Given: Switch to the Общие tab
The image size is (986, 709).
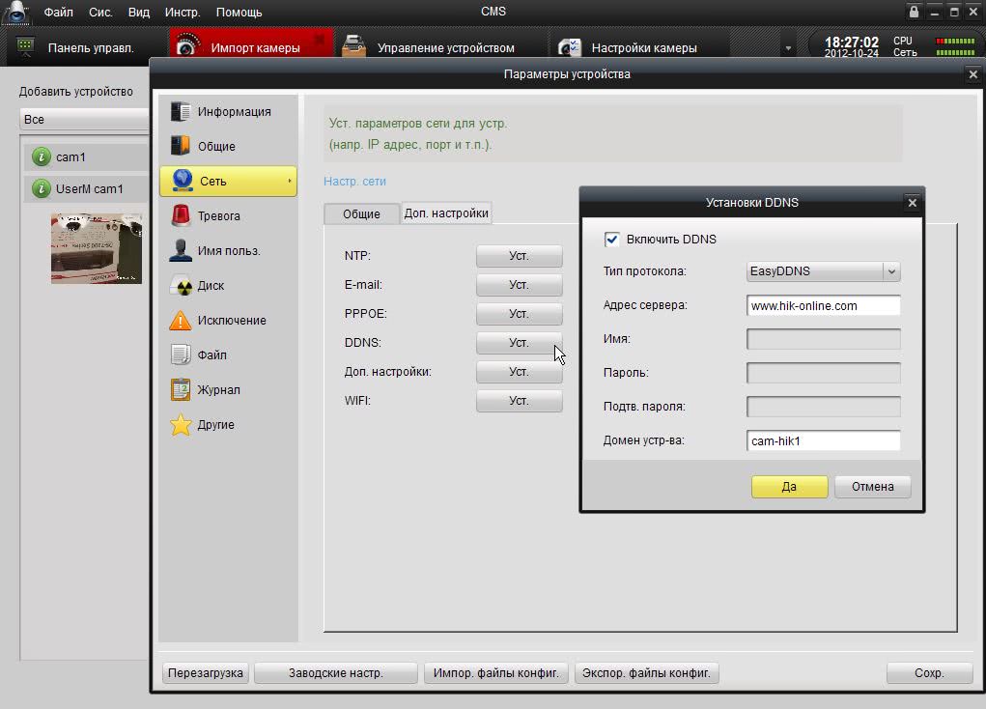Looking at the screenshot, I should tap(361, 213).
